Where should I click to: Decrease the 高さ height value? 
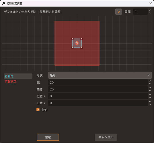[x=150, y=91]
